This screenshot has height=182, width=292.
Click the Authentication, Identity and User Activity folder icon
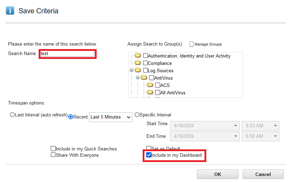[x=138, y=55]
